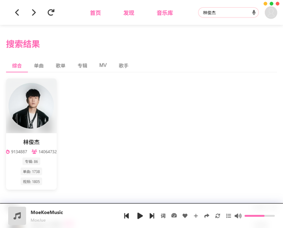This screenshot has width=283, height=228.
Task: Open the 发现 discover page
Action: 129,13
